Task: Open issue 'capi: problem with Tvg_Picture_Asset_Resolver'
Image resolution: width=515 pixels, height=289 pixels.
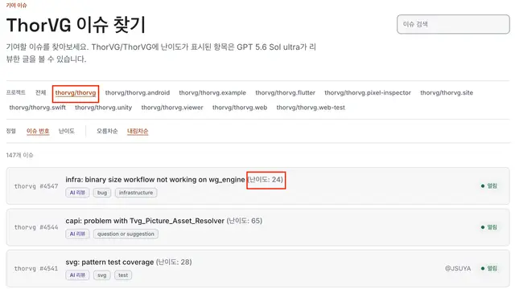Action: [145, 221]
